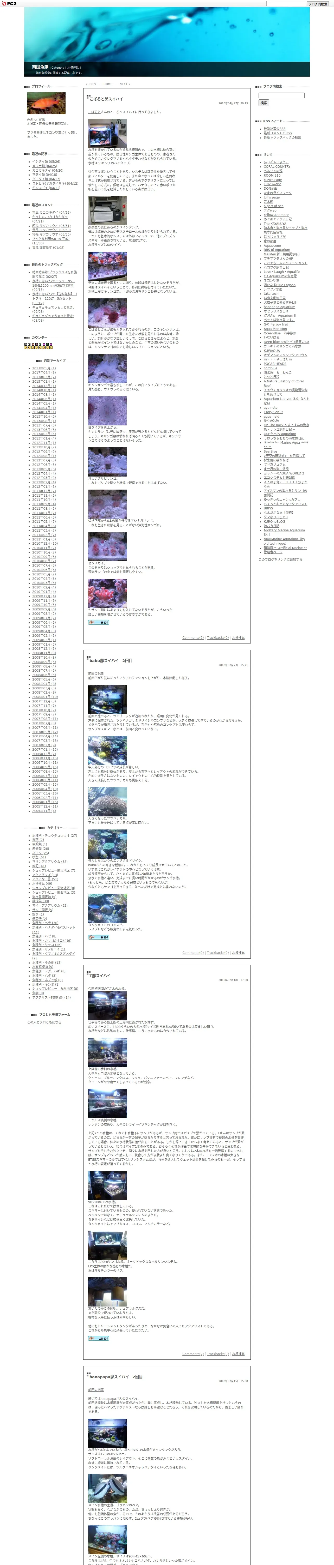
Task: Click the 13 拍手 clap button under T邸スイハイ
Action: [x=99, y=1338]
